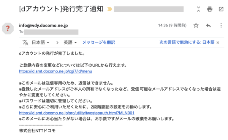Viewport: 228px width, 140px height.
Task: Click the translate language icon
Action: click(25, 42)
